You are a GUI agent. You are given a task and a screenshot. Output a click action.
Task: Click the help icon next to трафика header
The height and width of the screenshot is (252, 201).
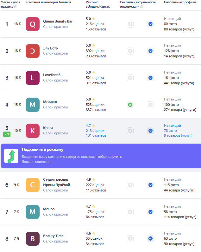pyautogui.click(x=16, y=7)
